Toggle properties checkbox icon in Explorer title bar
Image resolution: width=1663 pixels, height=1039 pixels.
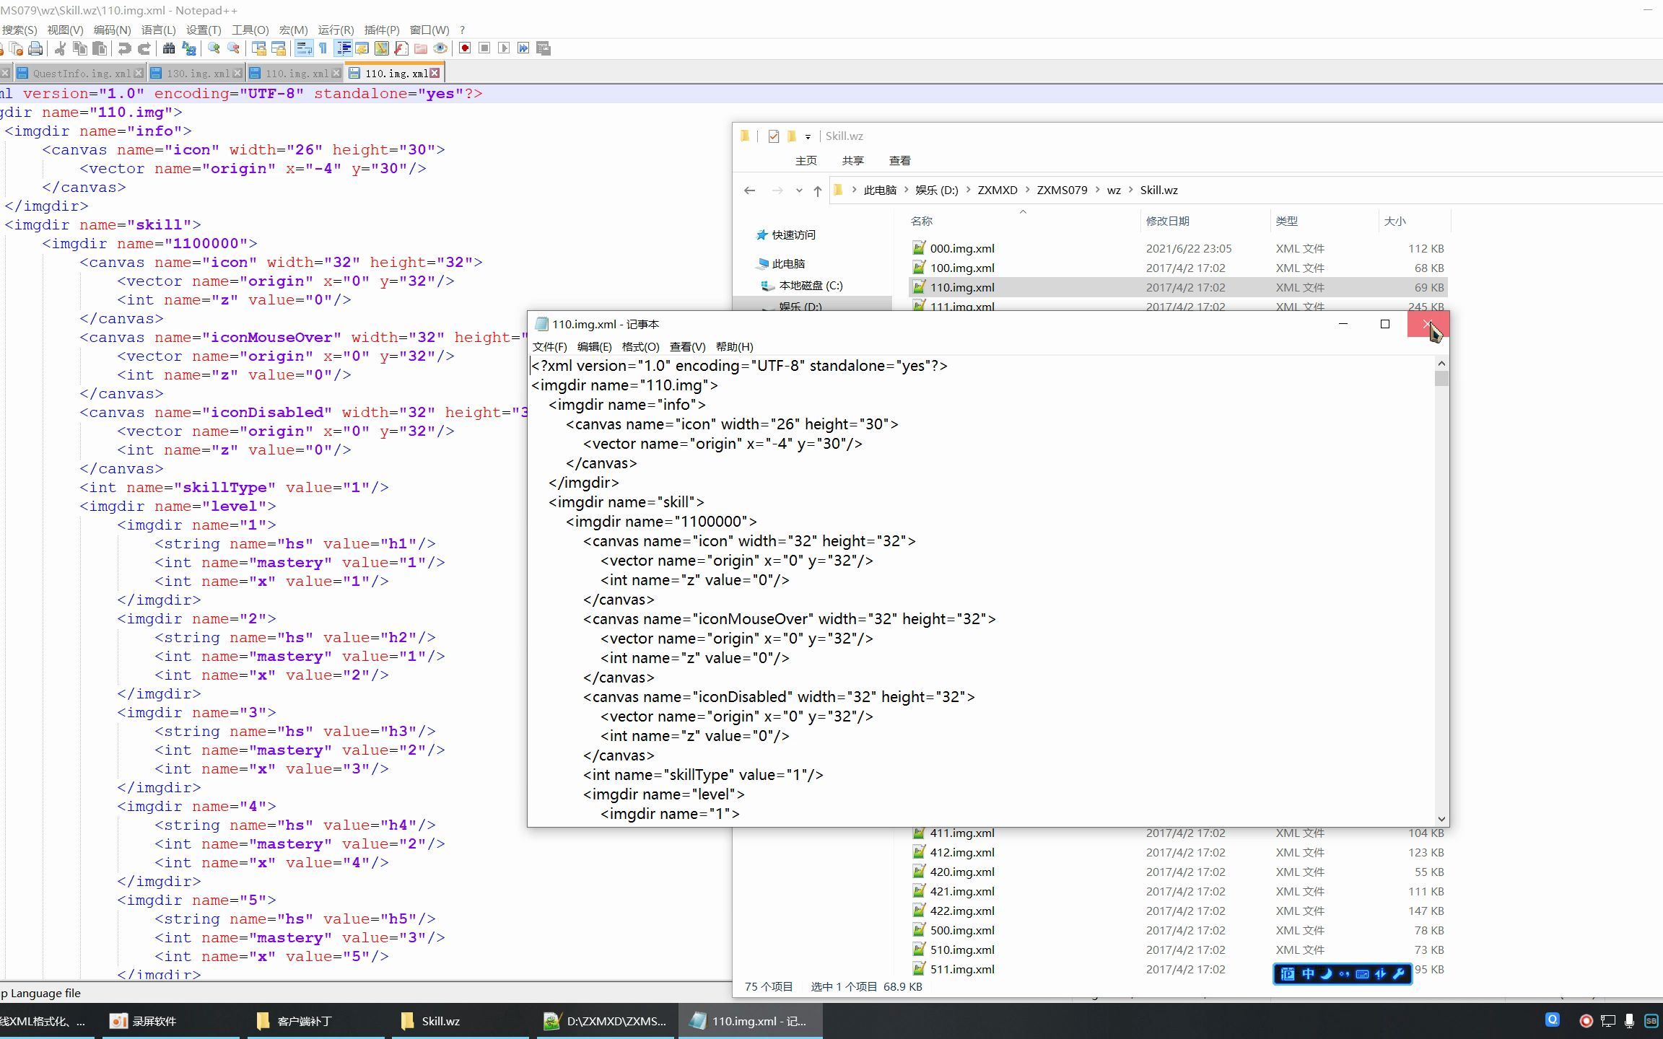[774, 136]
